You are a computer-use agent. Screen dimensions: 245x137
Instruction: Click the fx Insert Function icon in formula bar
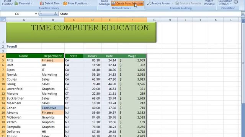56,14
